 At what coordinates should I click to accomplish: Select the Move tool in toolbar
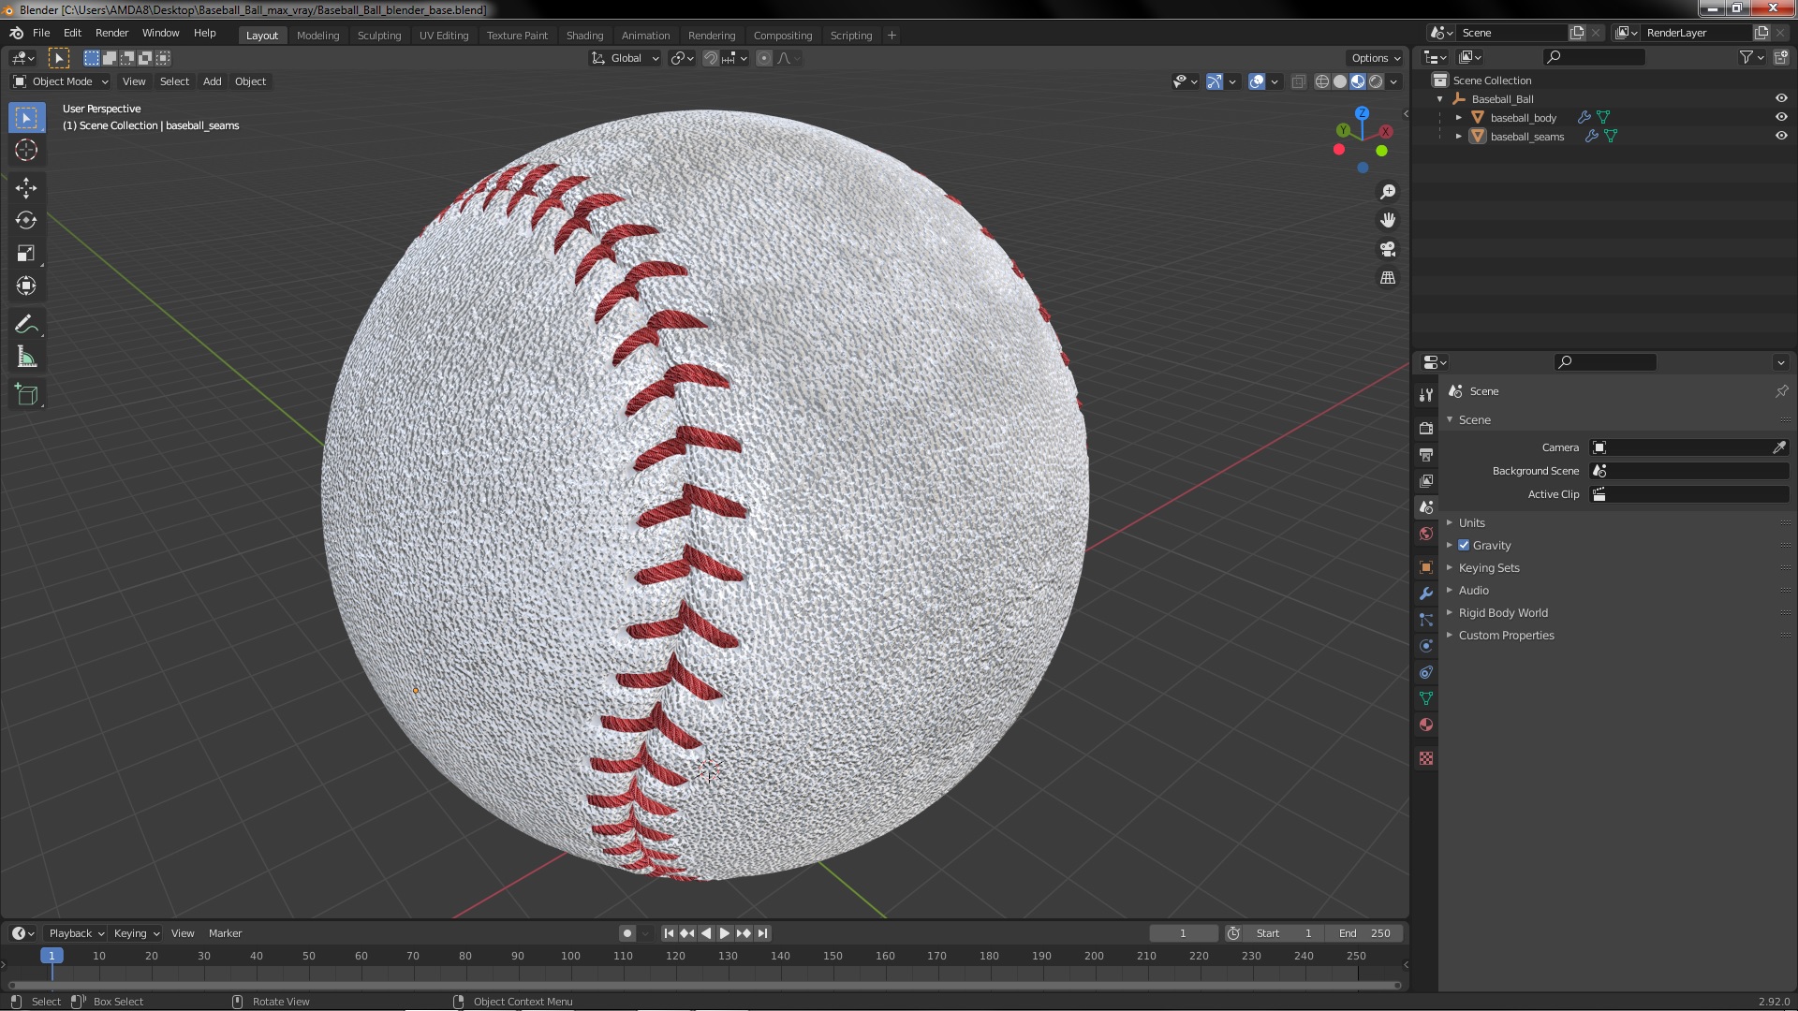26,187
